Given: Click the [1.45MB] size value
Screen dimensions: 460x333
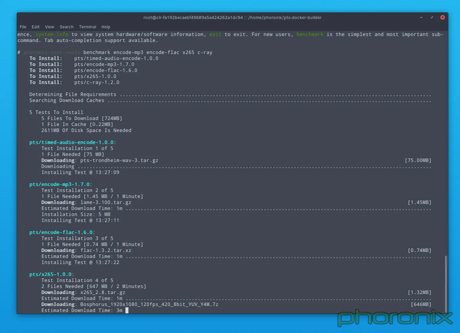Looking at the screenshot, I should 420,202.
